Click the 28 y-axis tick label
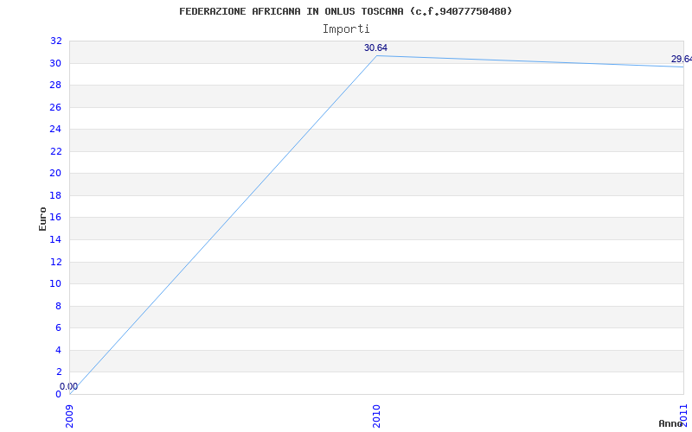692x432 pixels. click(x=56, y=85)
